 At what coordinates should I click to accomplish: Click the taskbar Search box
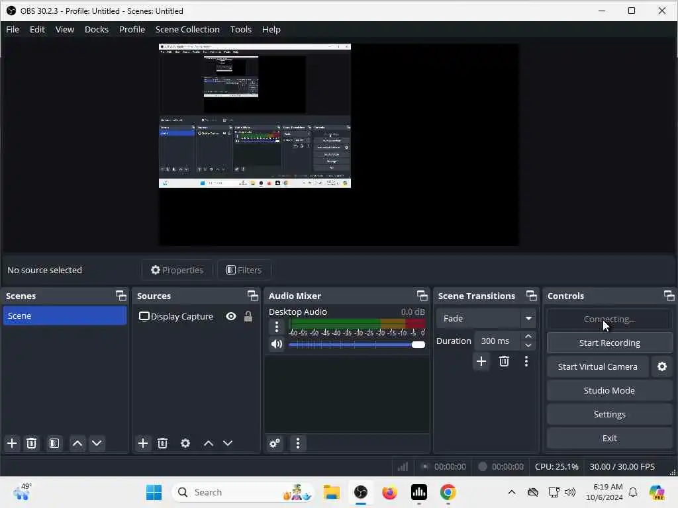pos(244,492)
